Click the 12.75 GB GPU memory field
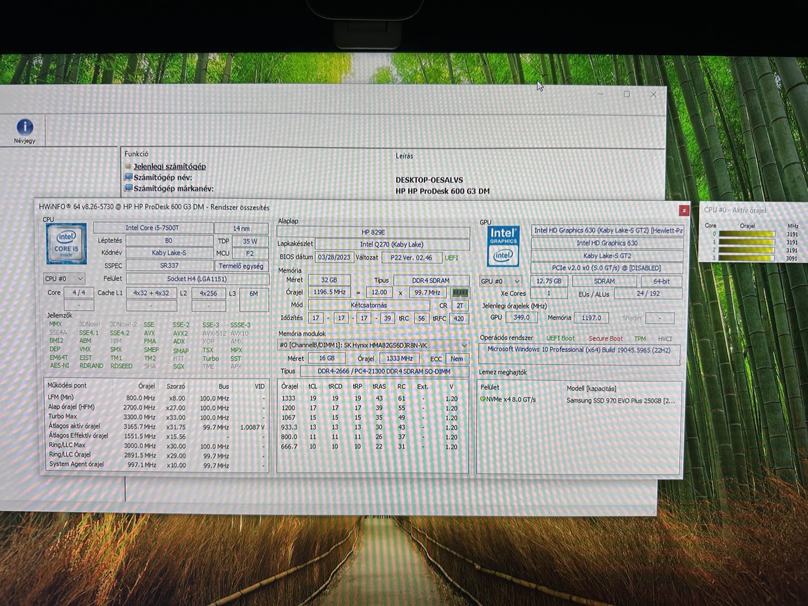This screenshot has height=606, width=808. (x=548, y=281)
